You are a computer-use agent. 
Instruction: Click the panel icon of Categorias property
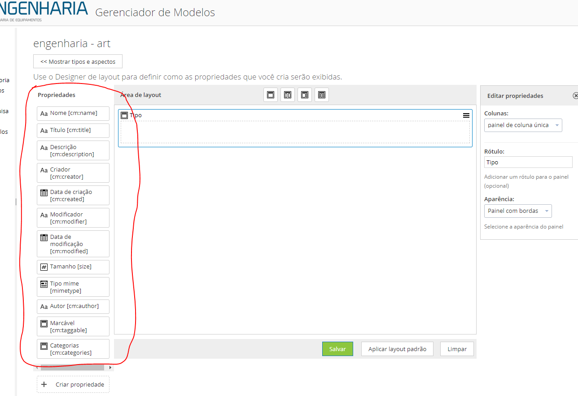[x=44, y=346]
